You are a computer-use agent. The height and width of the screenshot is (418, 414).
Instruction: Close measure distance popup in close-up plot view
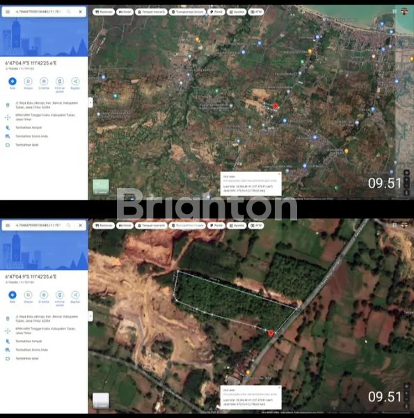coord(279,387)
